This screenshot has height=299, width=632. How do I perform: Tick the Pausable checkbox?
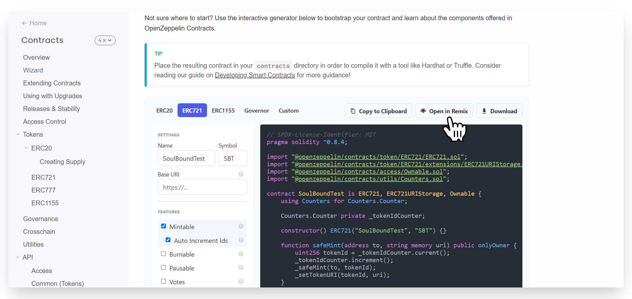pos(163,268)
